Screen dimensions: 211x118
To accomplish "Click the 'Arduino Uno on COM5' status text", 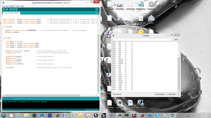I will click(x=91, y=110).
